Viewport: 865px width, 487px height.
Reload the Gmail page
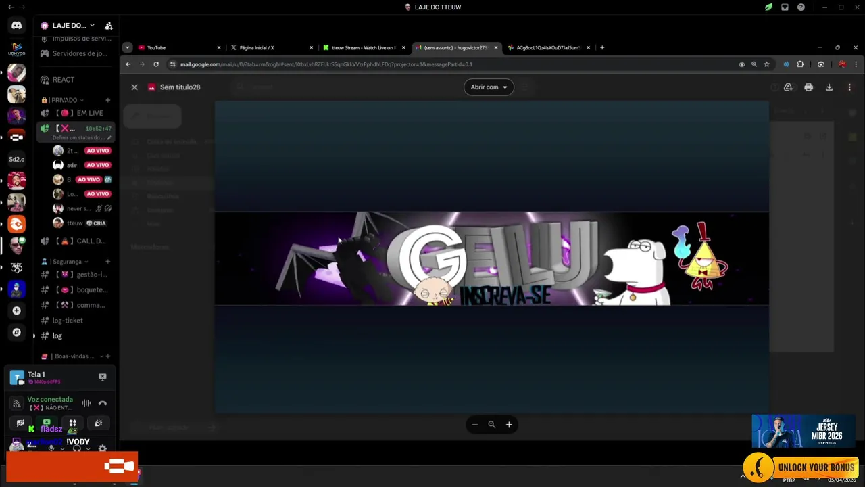156,64
